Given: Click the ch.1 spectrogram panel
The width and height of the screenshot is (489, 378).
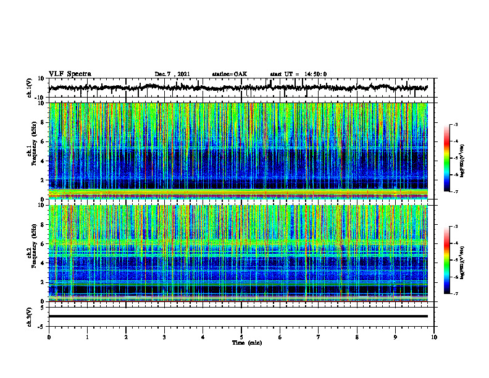Looking at the screenshot, I should click(238, 151).
